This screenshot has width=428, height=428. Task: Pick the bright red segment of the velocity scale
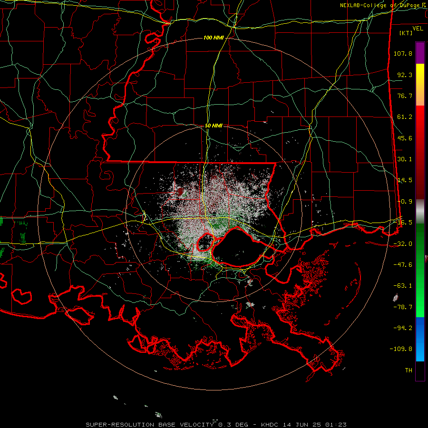click(420, 120)
